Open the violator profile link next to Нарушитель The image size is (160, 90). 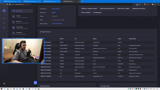[x=53, y=12]
